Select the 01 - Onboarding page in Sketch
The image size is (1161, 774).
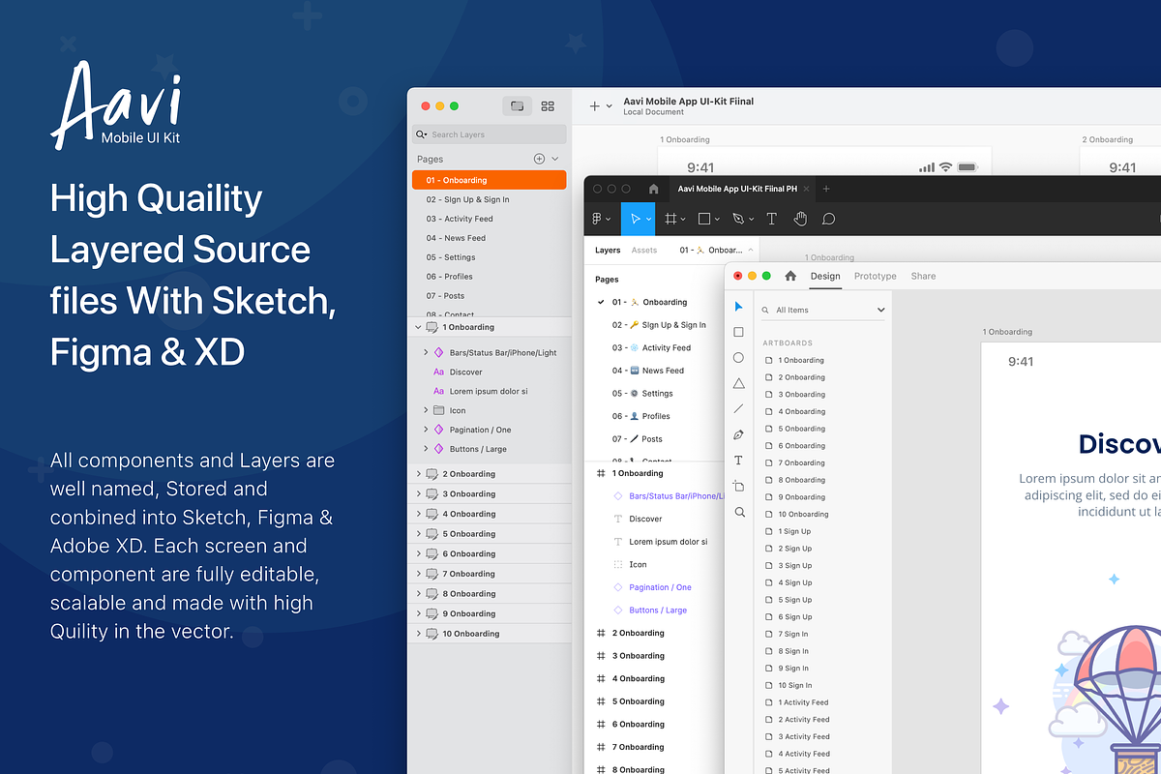coord(490,180)
